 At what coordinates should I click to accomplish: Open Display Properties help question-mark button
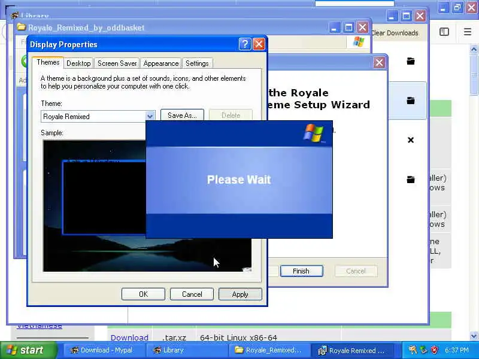coord(245,44)
